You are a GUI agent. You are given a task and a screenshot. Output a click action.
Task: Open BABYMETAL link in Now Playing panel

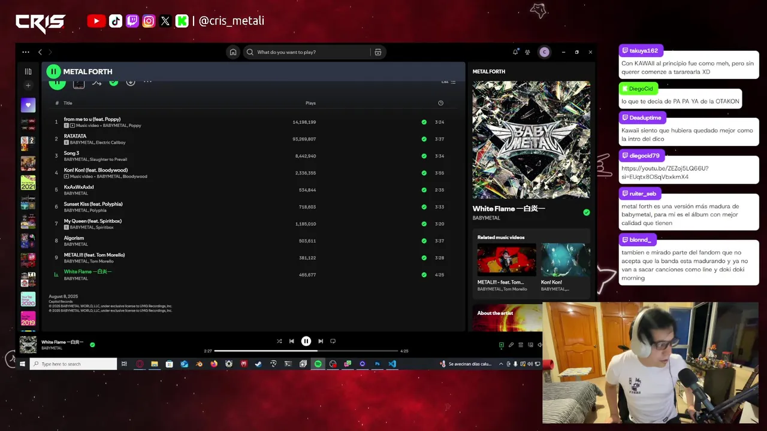pos(487,218)
